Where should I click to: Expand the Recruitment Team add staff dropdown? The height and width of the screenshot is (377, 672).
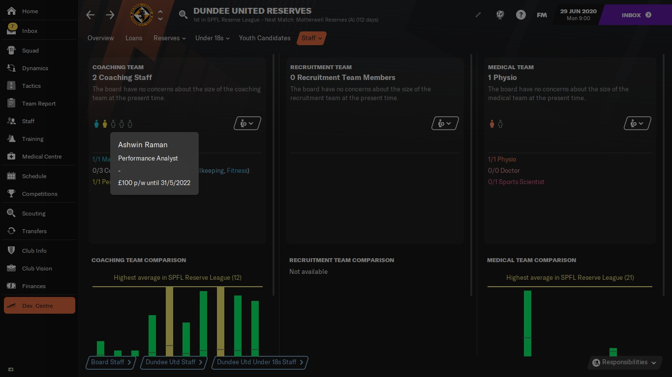pos(445,123)
